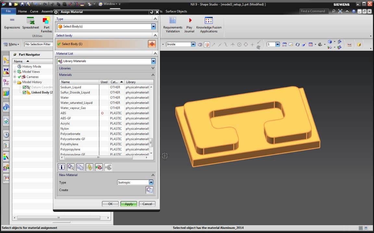
Task: Click the Find a Command search icon
Action: pyautogui.click(x=333, y=11)
